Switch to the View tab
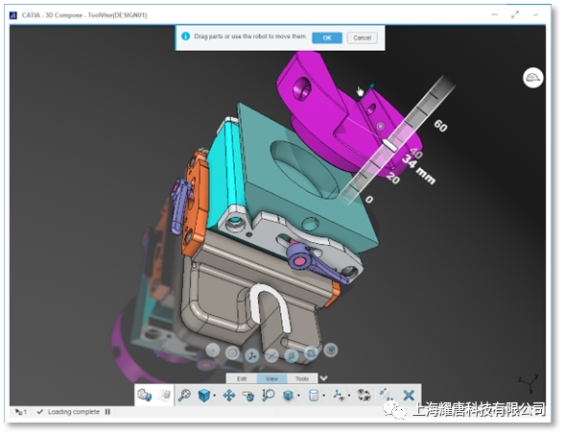The width and height of the screenshot is (564, 435). (x=271, y=378)
